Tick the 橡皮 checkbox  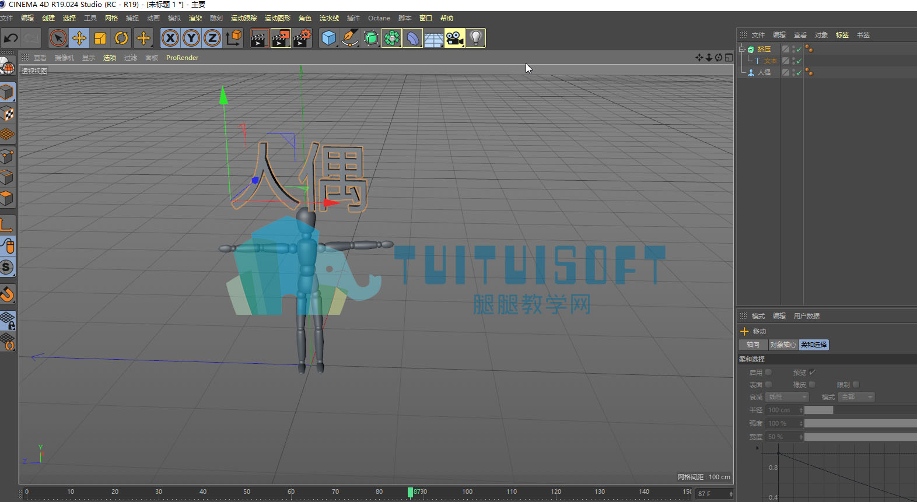812,385
